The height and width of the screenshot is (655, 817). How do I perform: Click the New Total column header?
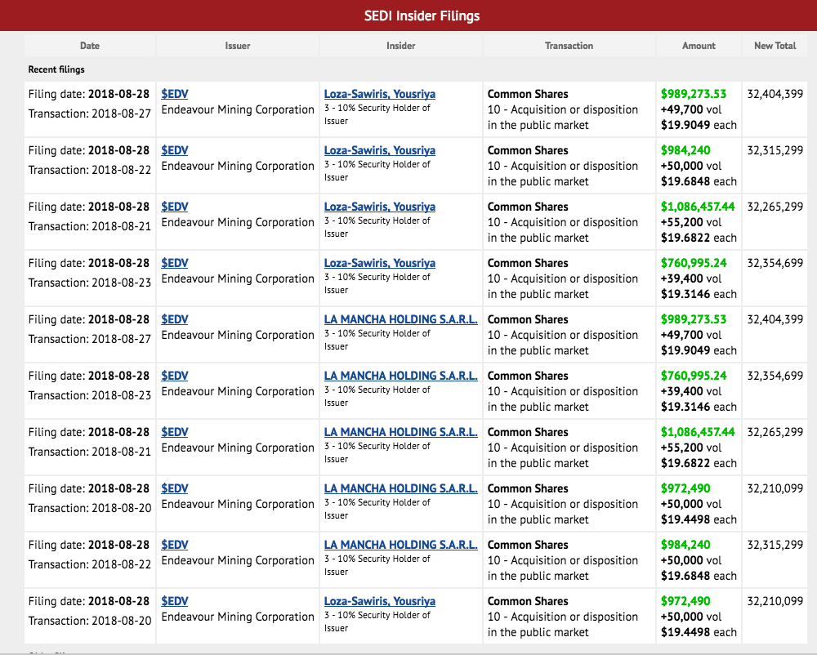point(775,46)
